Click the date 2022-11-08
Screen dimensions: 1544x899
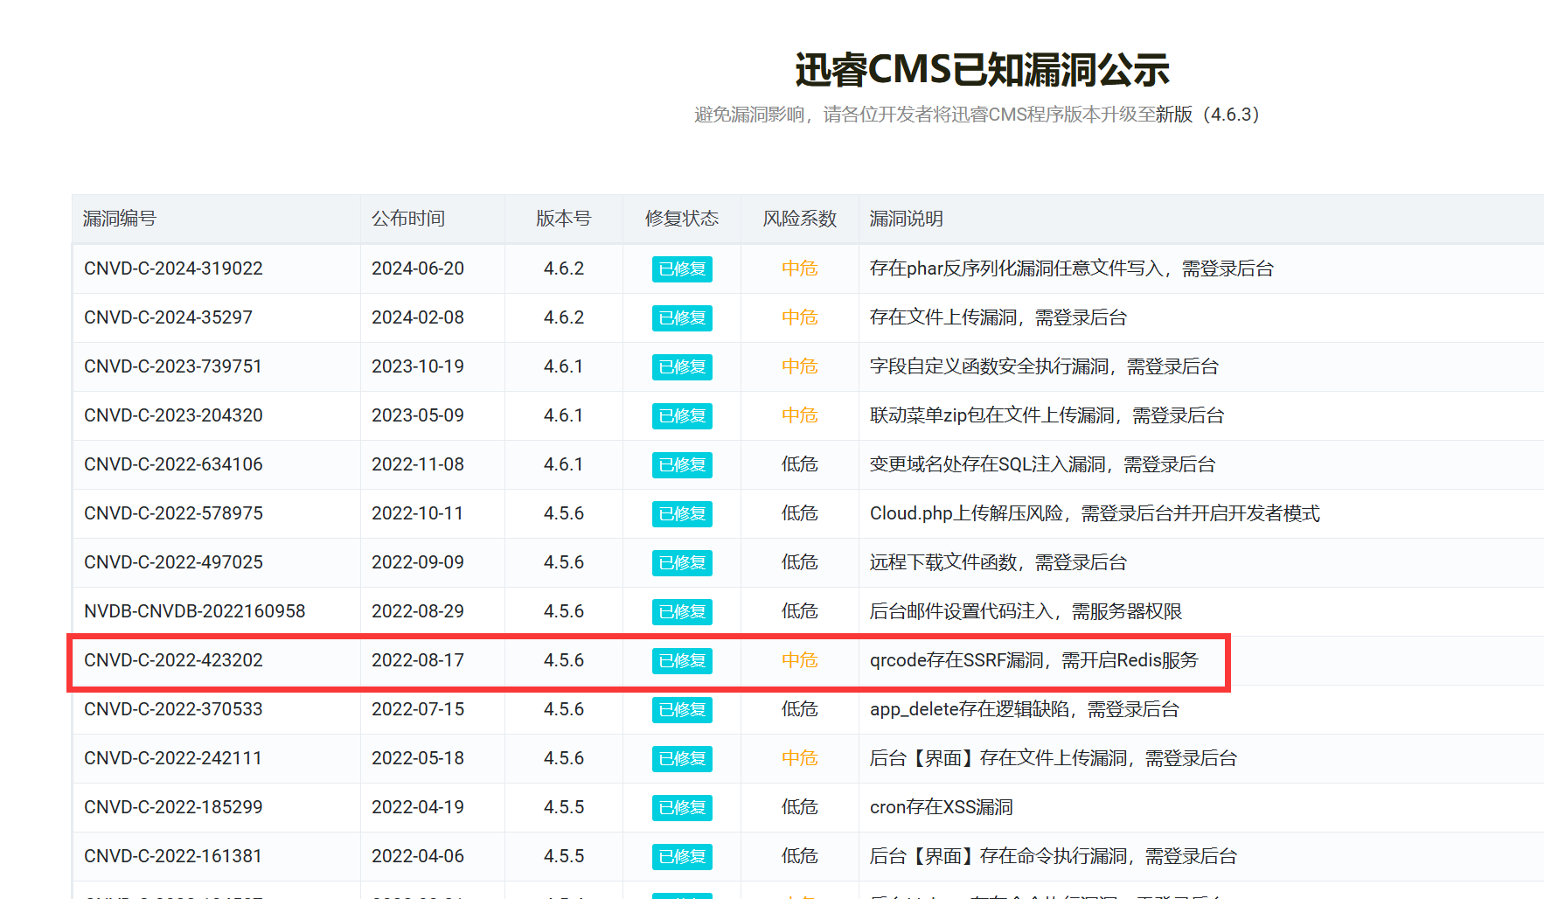418,464
